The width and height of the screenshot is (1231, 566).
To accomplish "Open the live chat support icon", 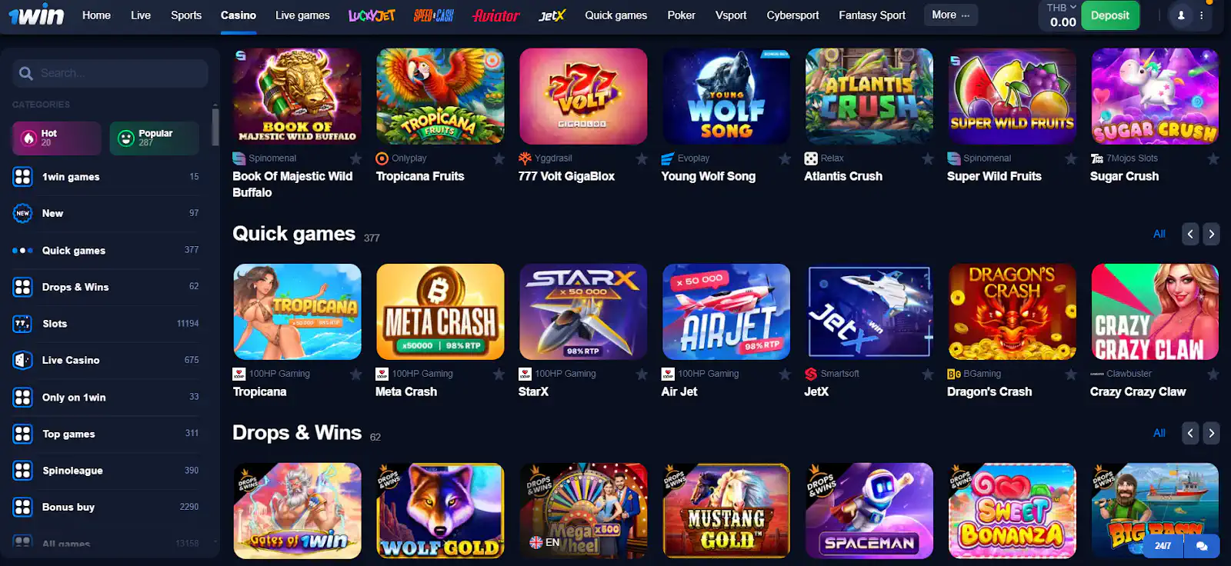I will point(1202,546).
